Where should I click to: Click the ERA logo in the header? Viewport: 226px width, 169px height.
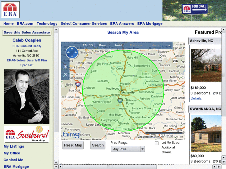click(10, 10)
